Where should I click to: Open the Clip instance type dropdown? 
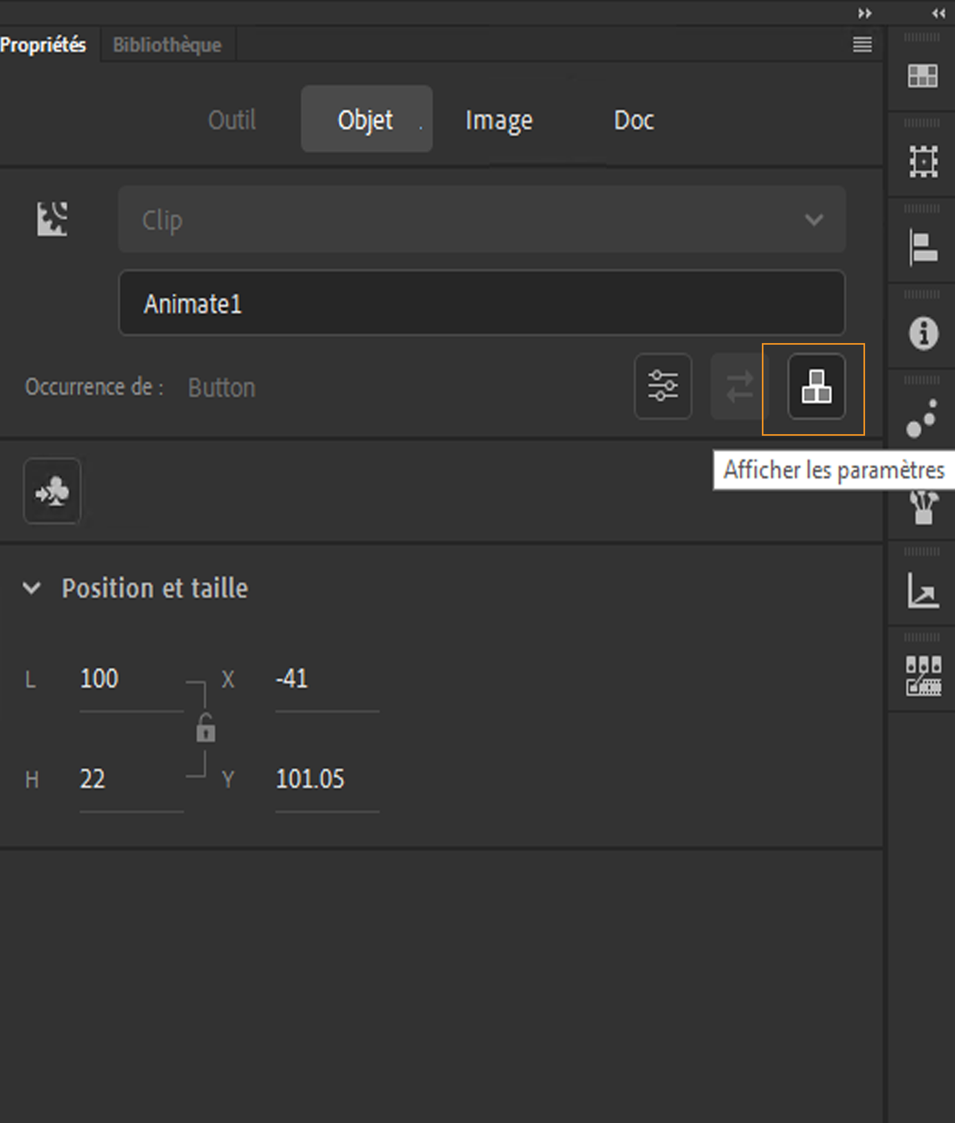pyautogui.click(x=482, y=219)
